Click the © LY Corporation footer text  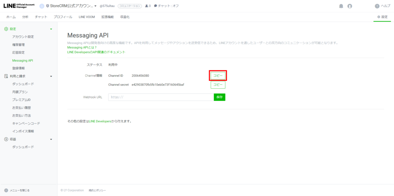pos(72,191)
